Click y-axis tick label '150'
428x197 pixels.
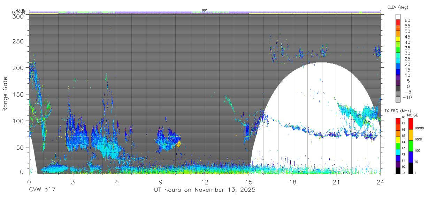click(x=18, y=94)
